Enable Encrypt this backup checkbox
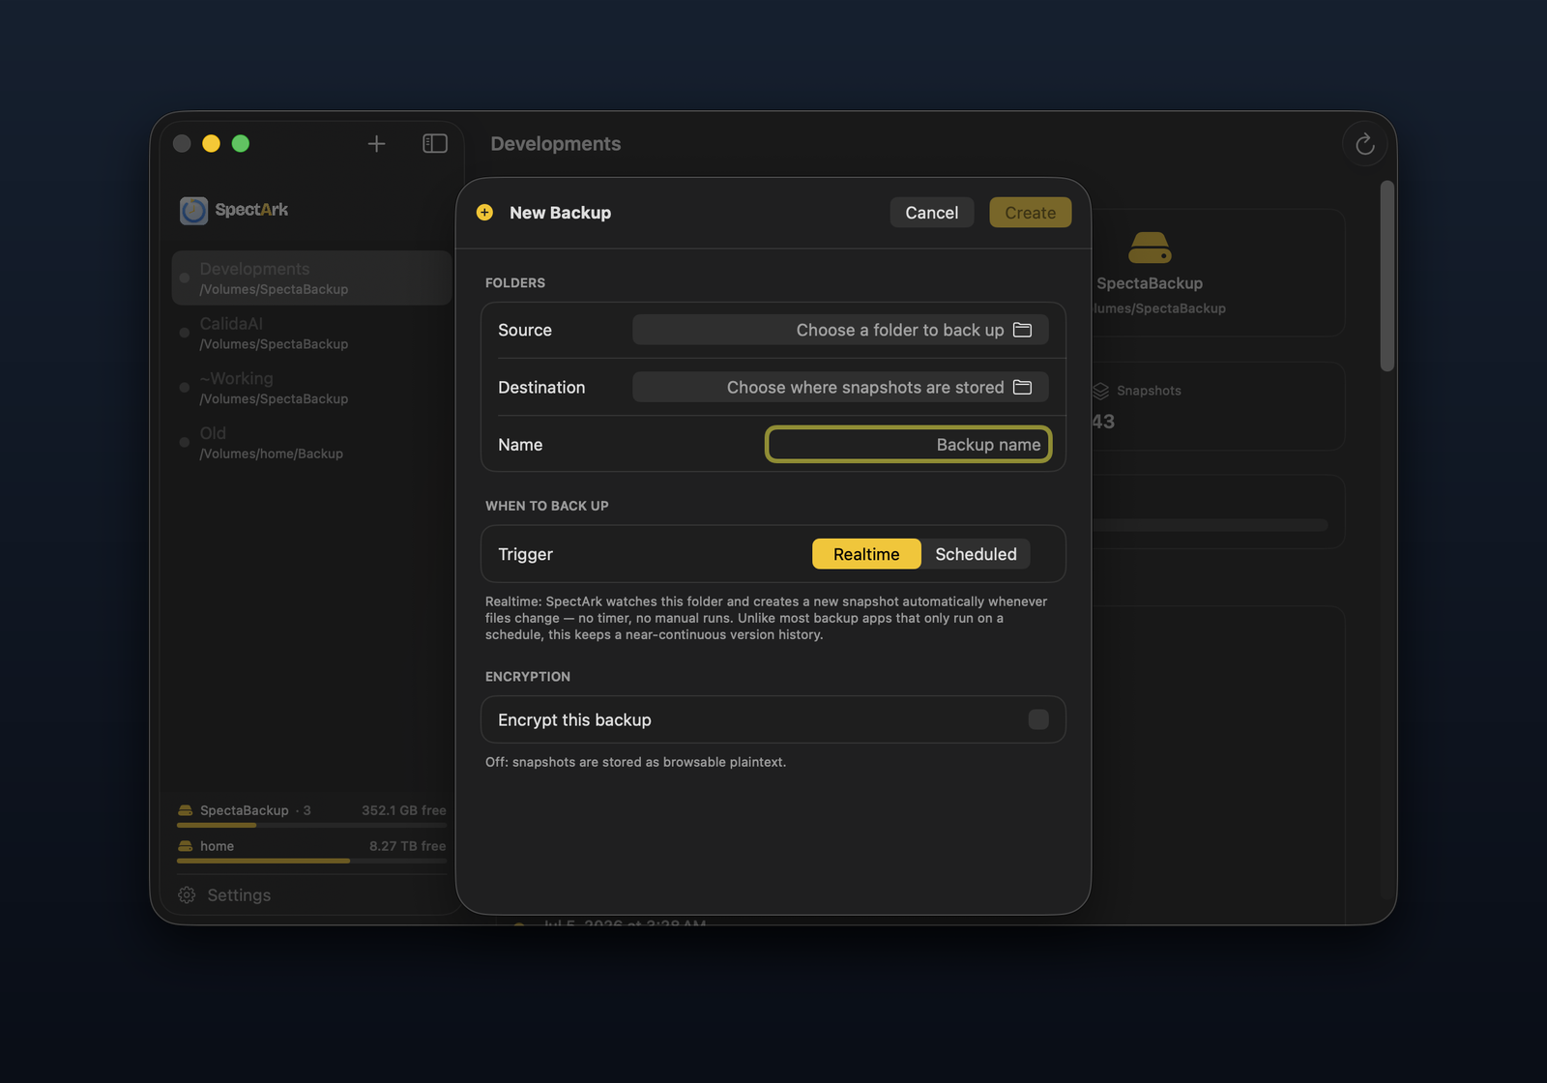 (x=1038, y=719)
